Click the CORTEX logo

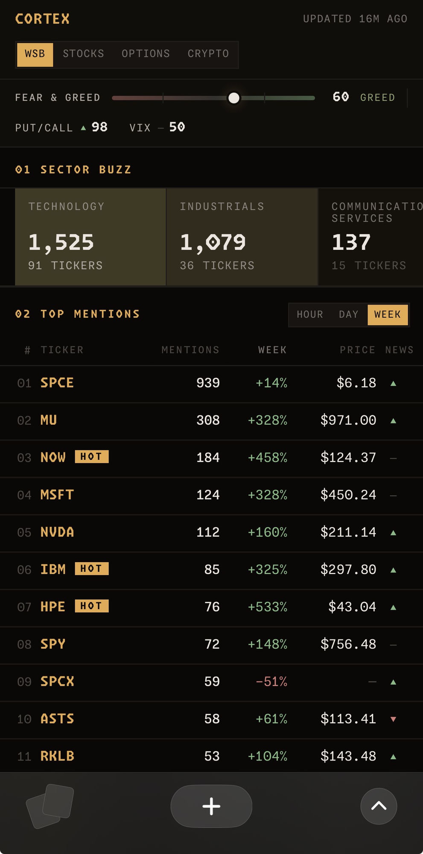coord(43,19)
